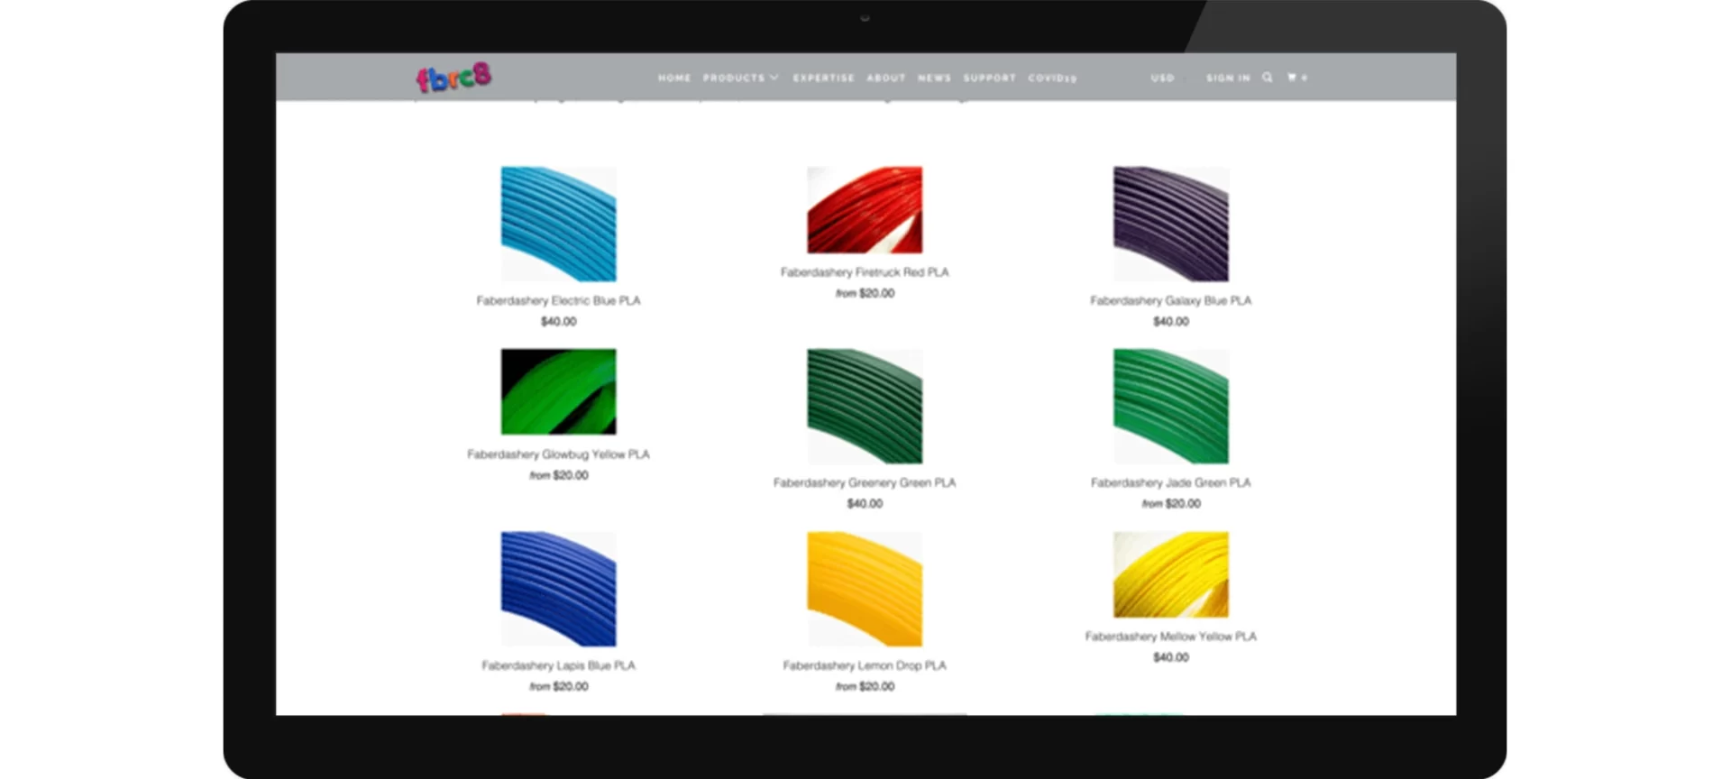Select the Firetruck Red filament thumbnail
The height and width of the screenshot is (779, 1731).
tap(865, 209)
